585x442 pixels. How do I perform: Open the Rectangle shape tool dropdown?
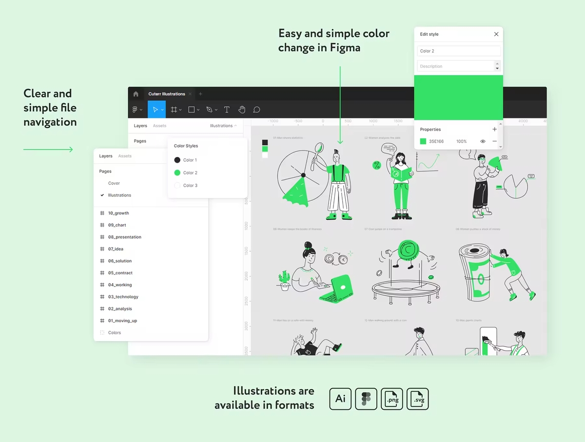198,110
